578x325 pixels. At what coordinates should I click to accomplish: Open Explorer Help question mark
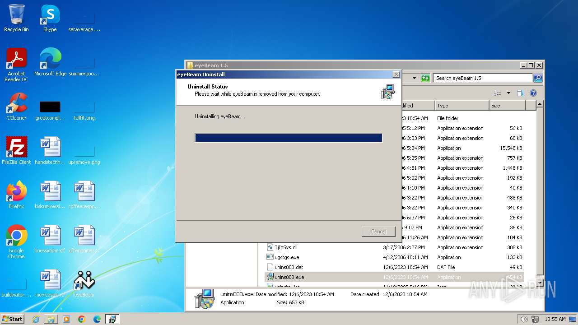[533, 93]
